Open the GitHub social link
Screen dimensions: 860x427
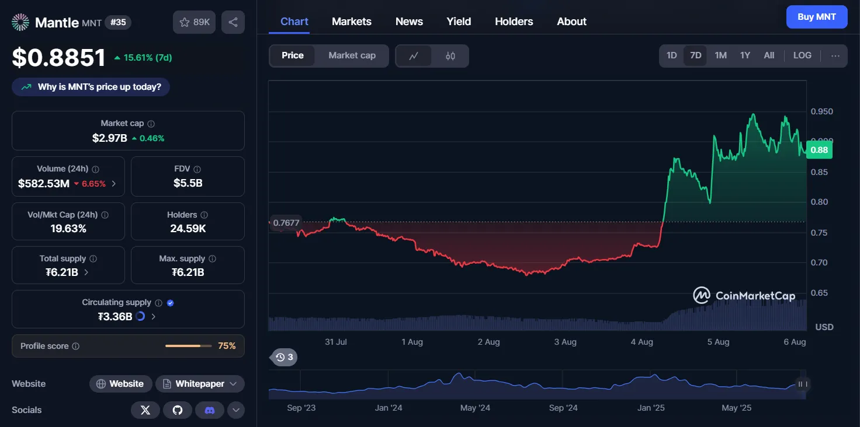(178, 410)
